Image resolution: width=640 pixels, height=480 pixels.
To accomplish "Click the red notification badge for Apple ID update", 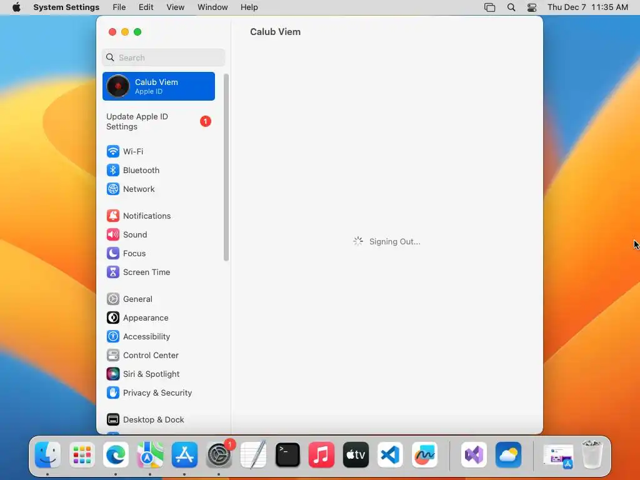I will pyautogui.click(x=205, y=121).
